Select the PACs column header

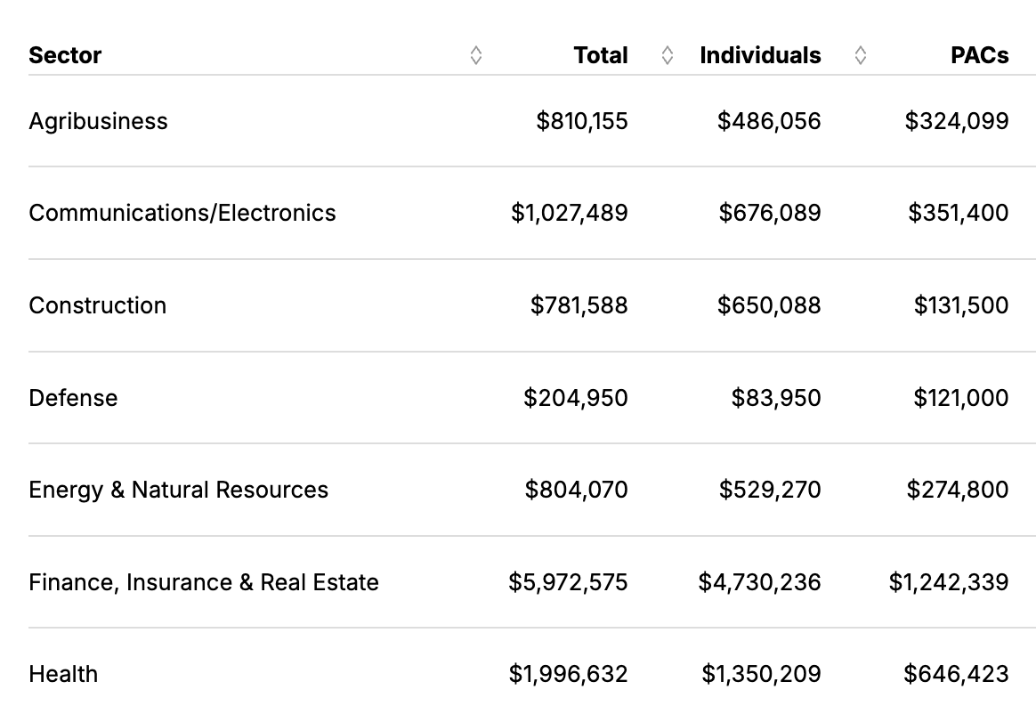point(979,55)
